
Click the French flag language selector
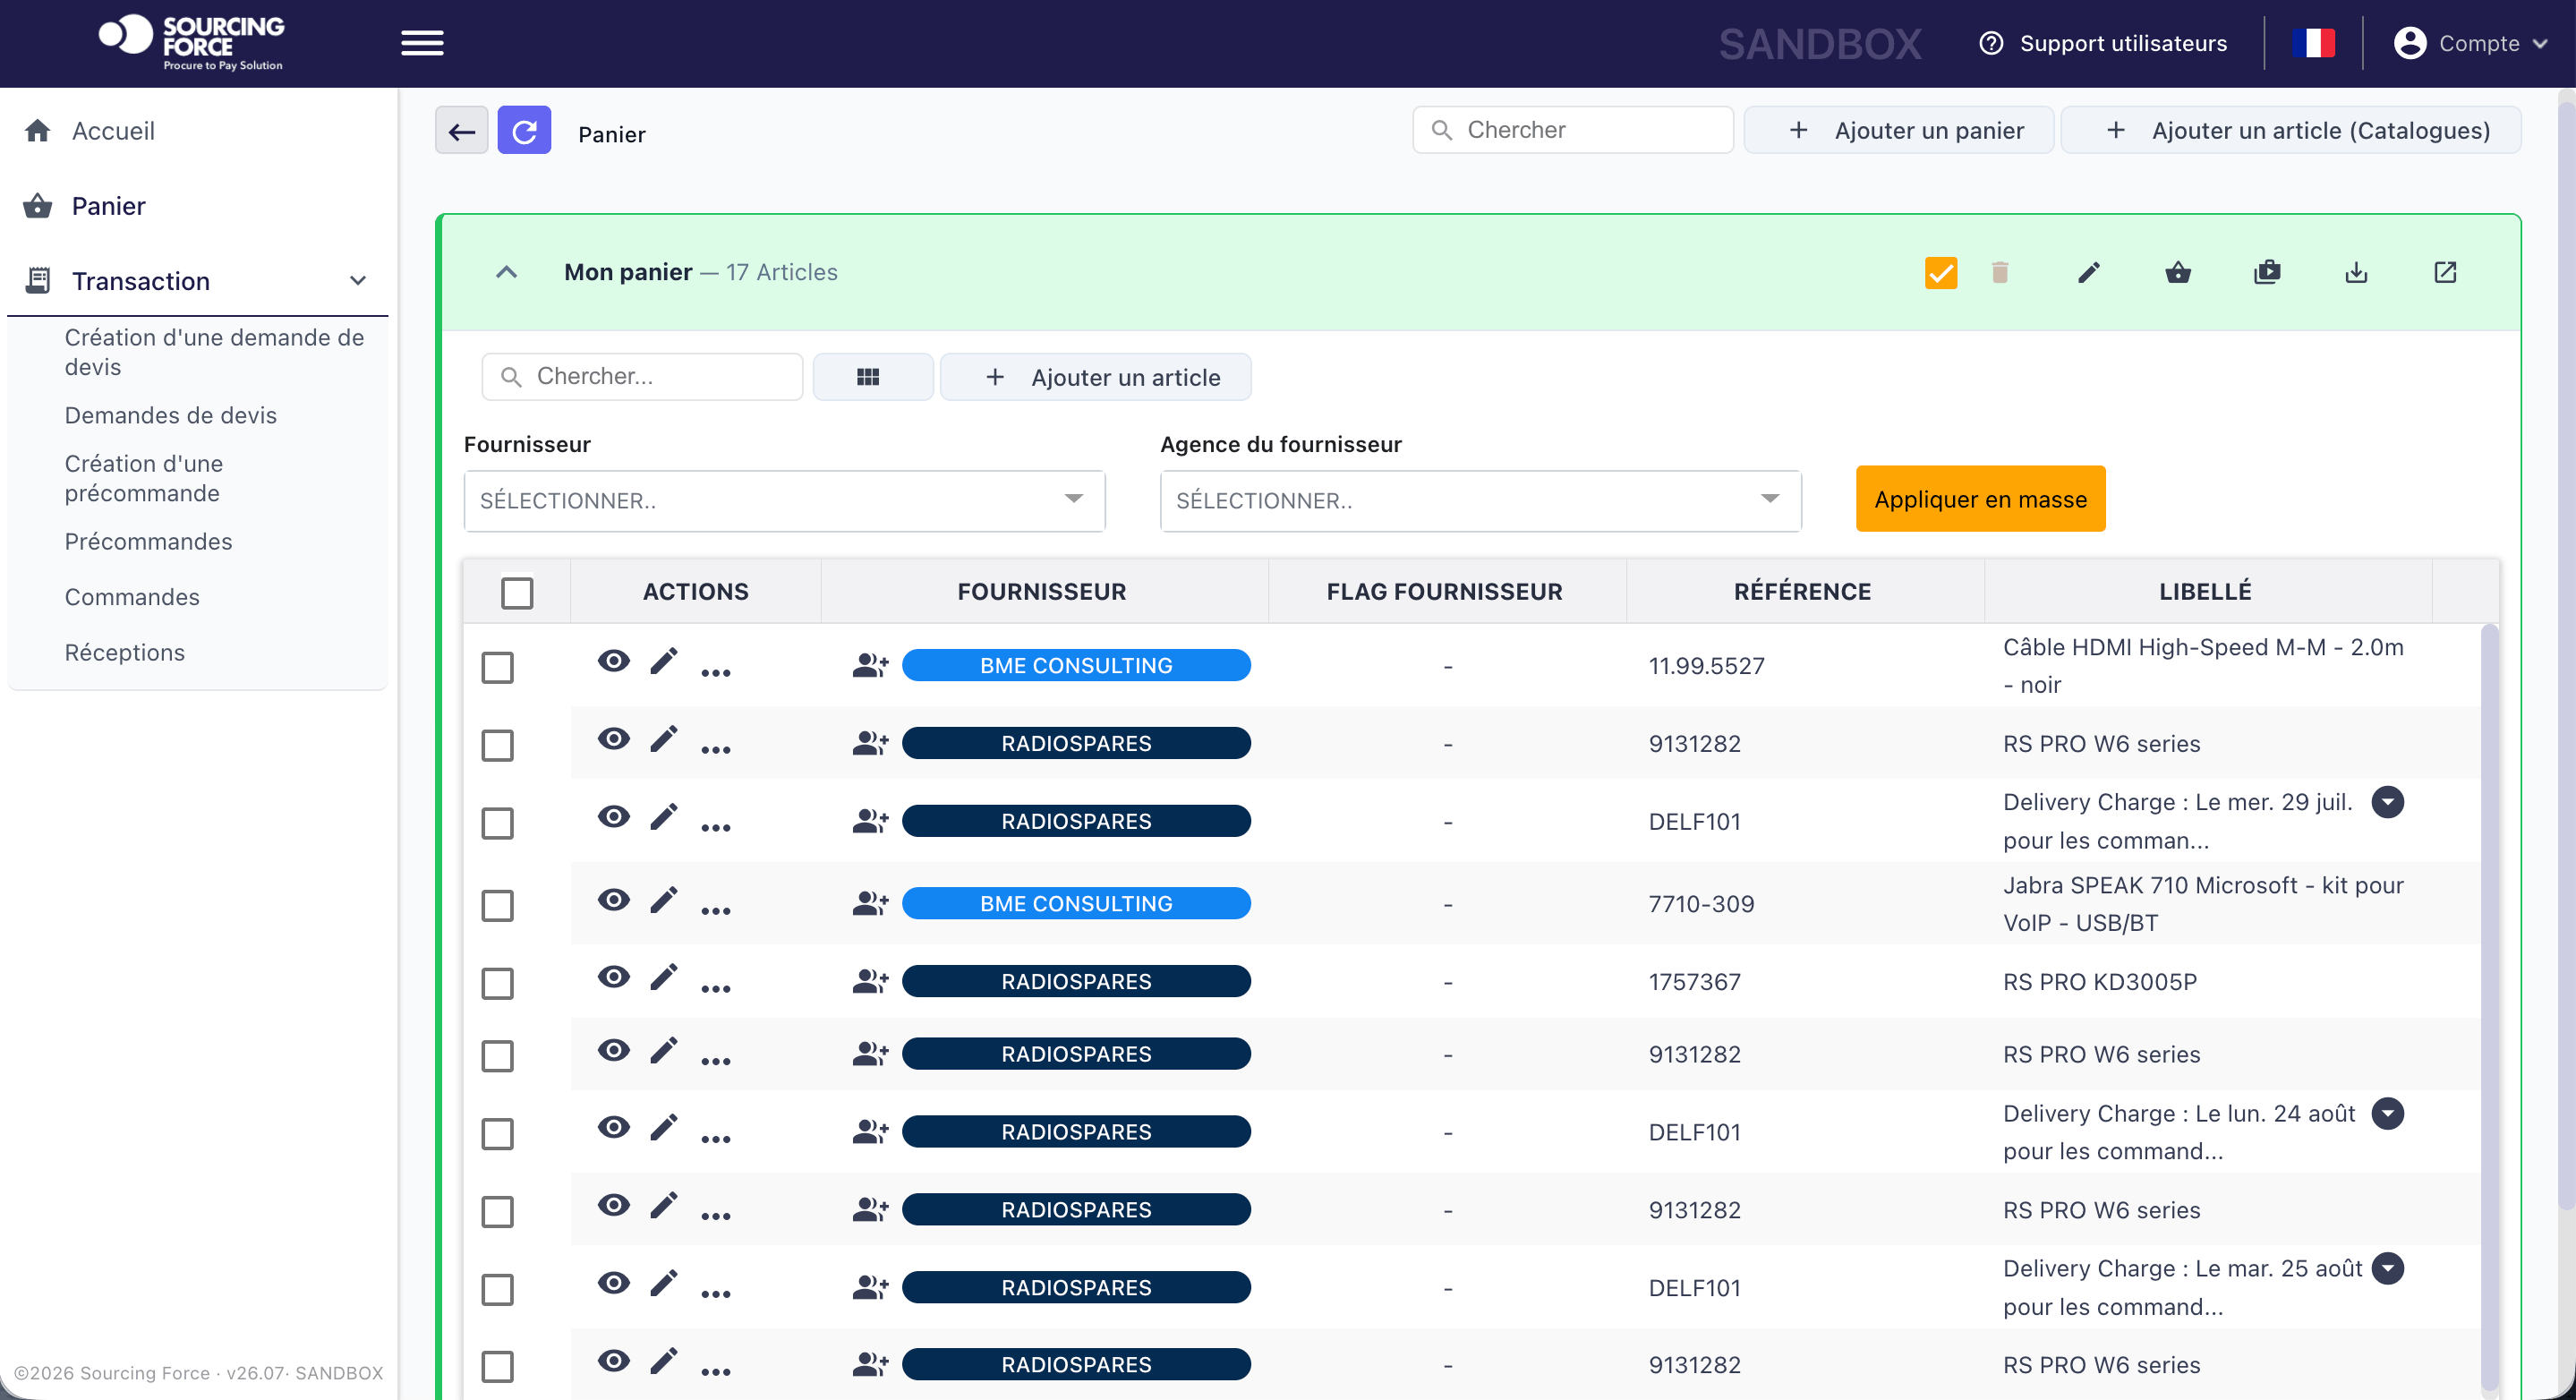pos(2313,43)
